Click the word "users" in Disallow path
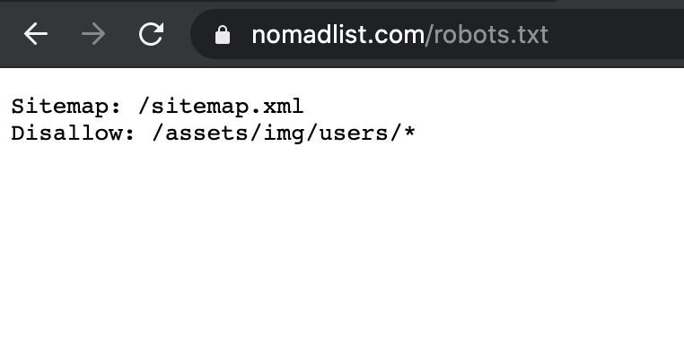684x362 pixels. 352,134
